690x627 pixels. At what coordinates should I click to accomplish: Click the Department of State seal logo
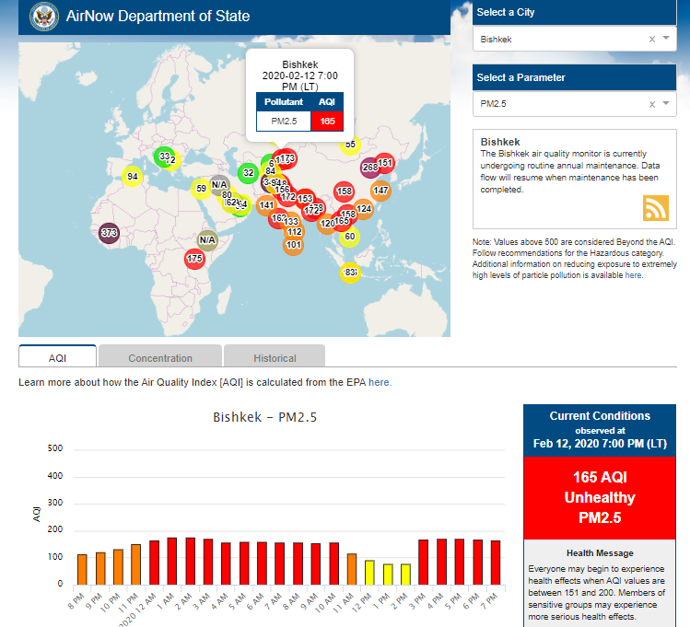tap(43, 17)
